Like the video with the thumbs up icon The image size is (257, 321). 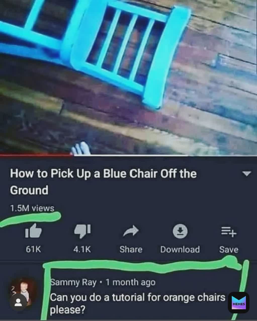(33, 231)
